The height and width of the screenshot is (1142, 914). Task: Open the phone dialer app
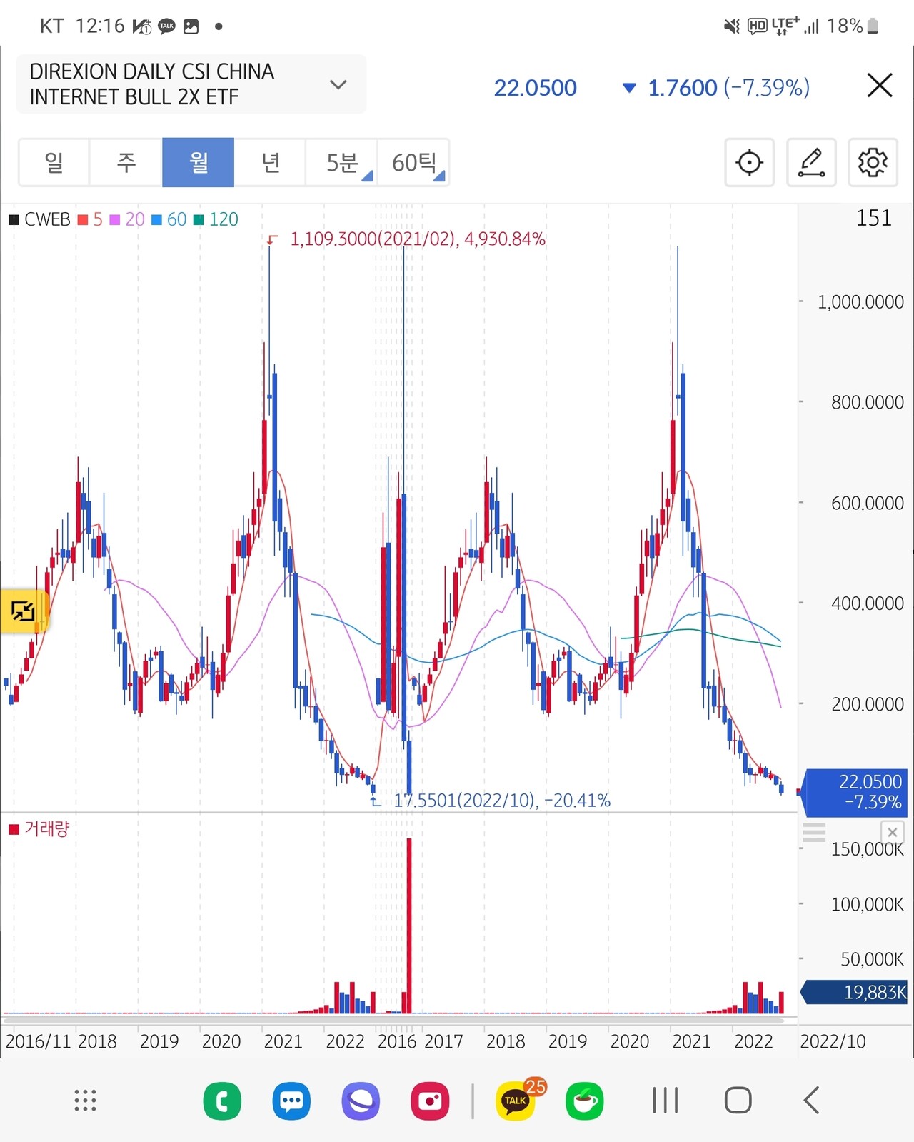222,1101
